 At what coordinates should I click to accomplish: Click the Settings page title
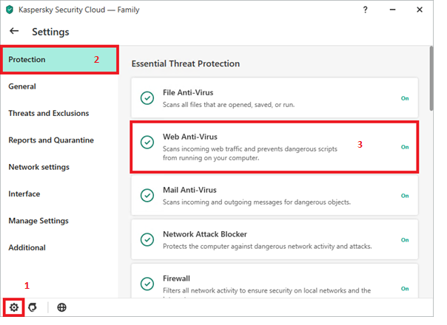point(50,32)
